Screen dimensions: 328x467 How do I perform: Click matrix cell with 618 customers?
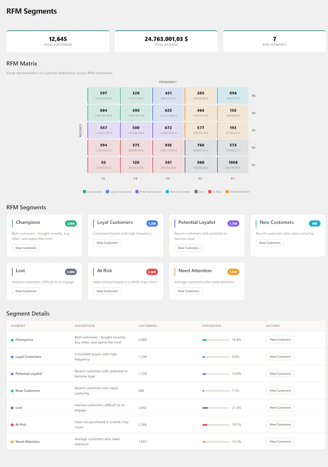click(169, 148)
